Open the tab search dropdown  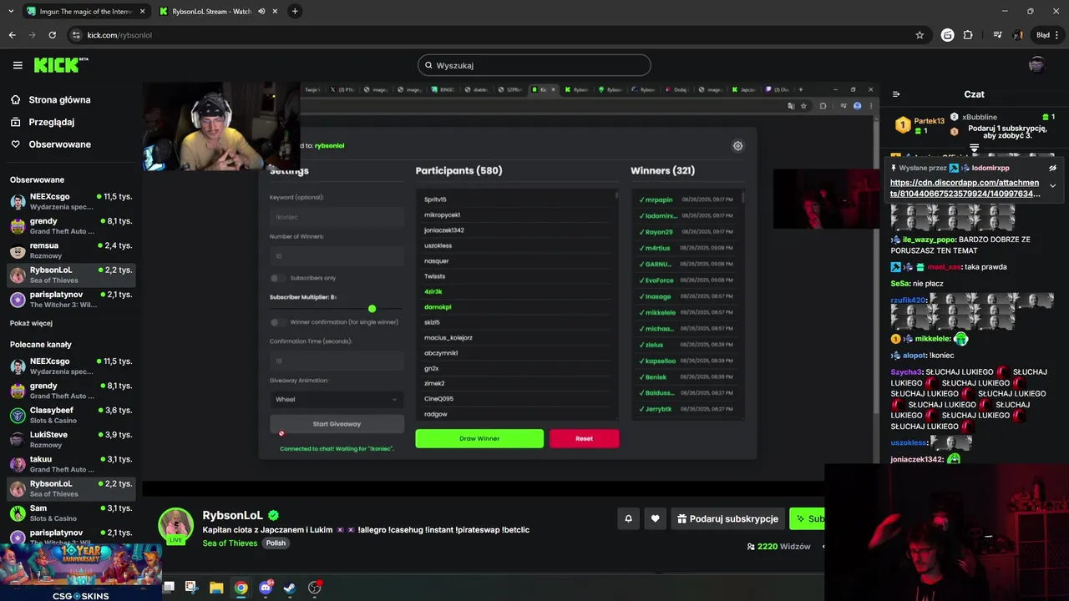coord(10,12)
